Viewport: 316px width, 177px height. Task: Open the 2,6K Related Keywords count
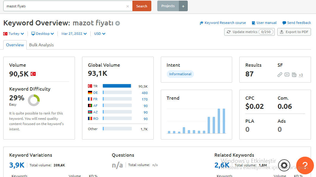222,165
